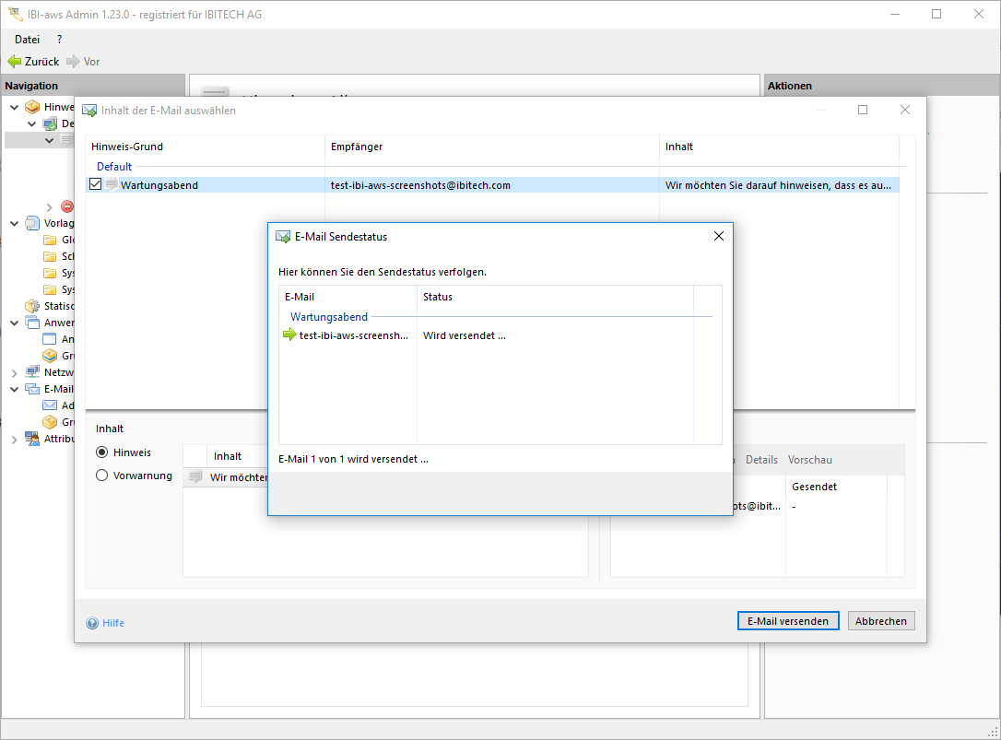Open the Datei menu
The image size is (1001, 740).
click(27, 40)
